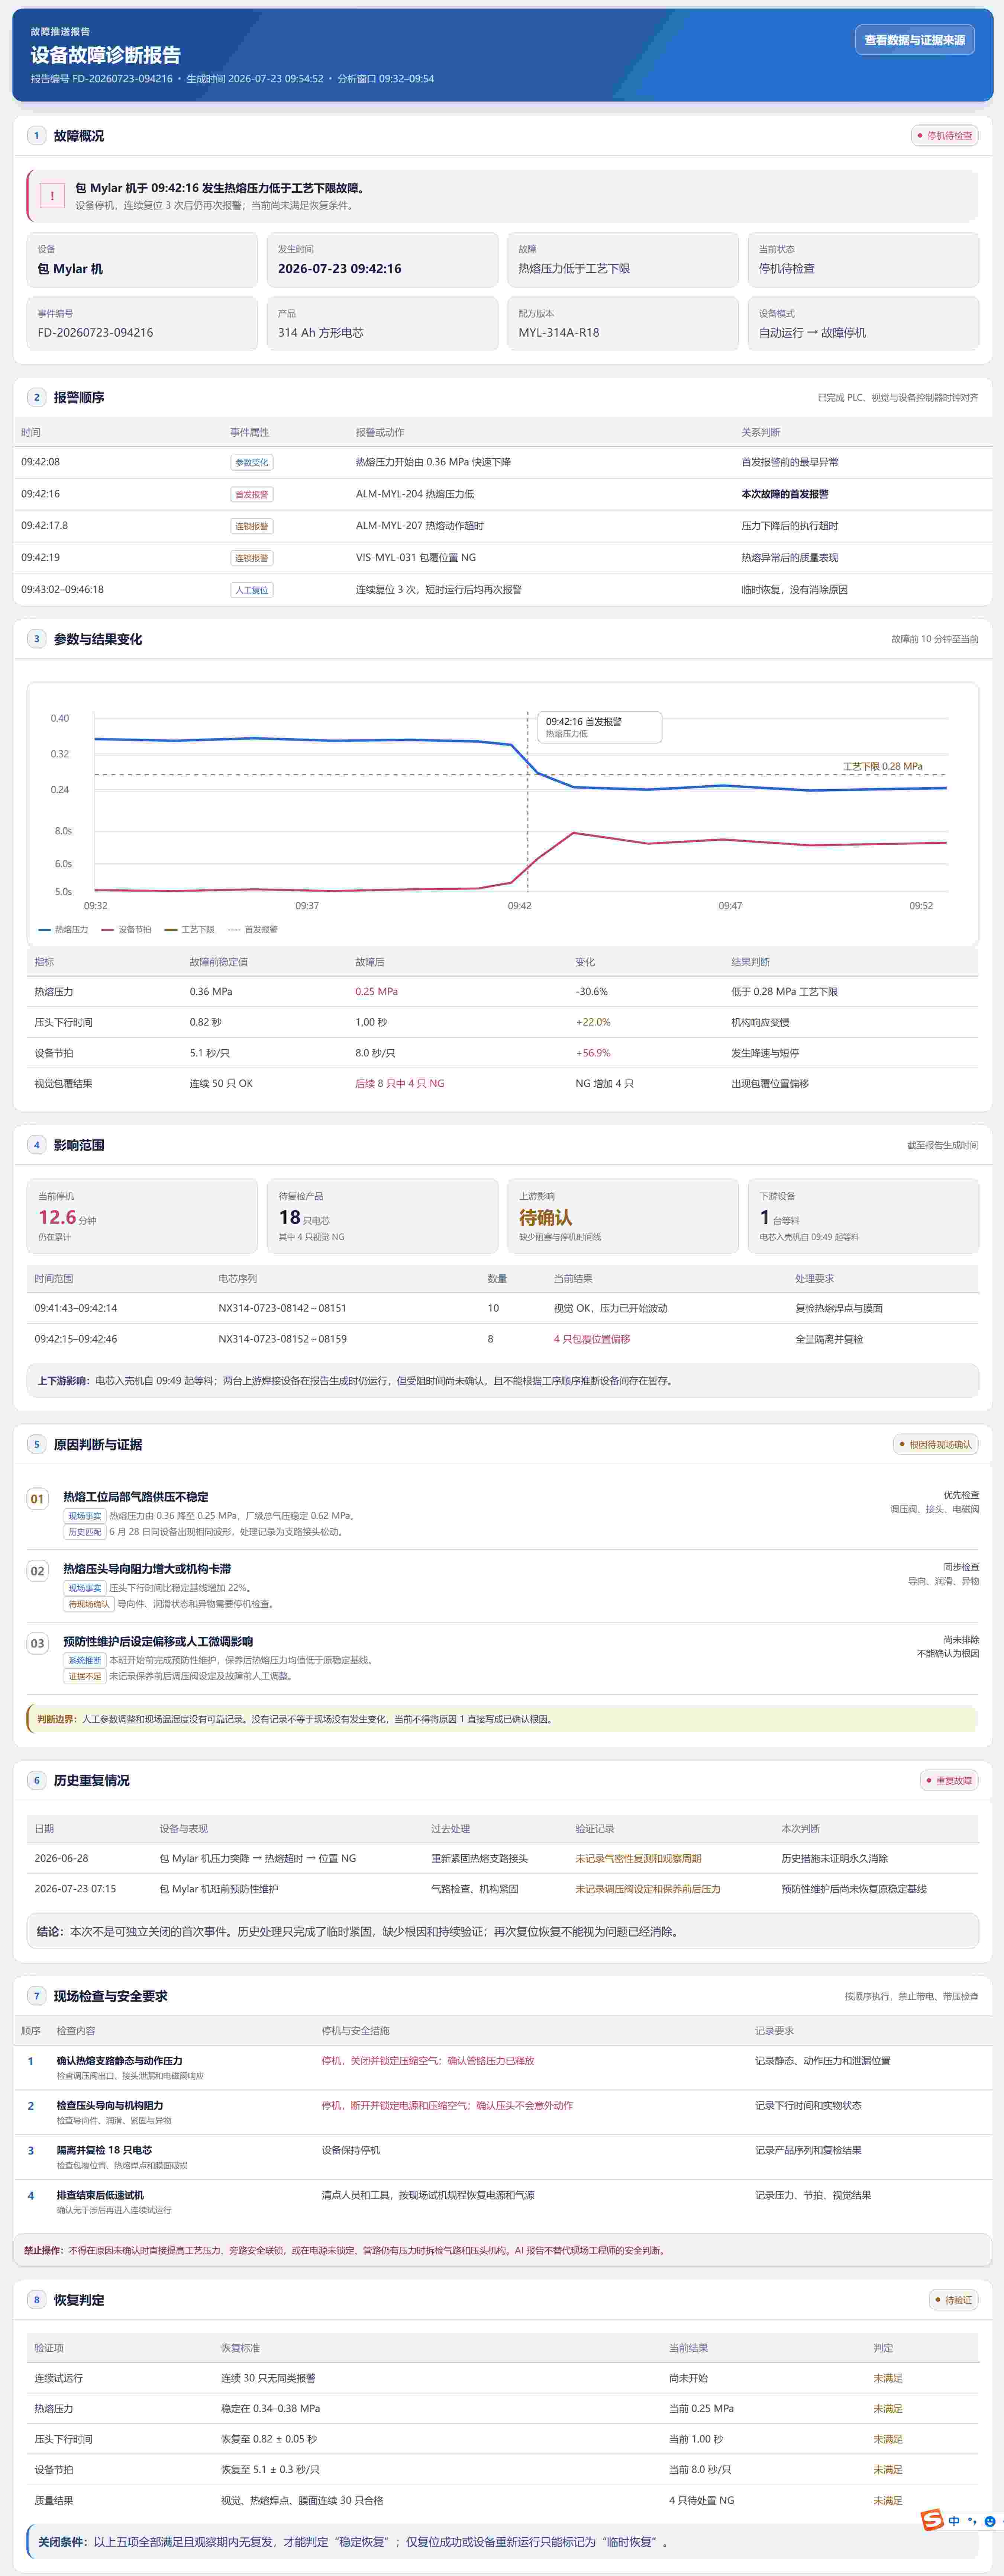Screen dimensions: 1004x2576
Task: Click the 待现场确认 evidence tag under cause 02
Action: (89, 1604)
